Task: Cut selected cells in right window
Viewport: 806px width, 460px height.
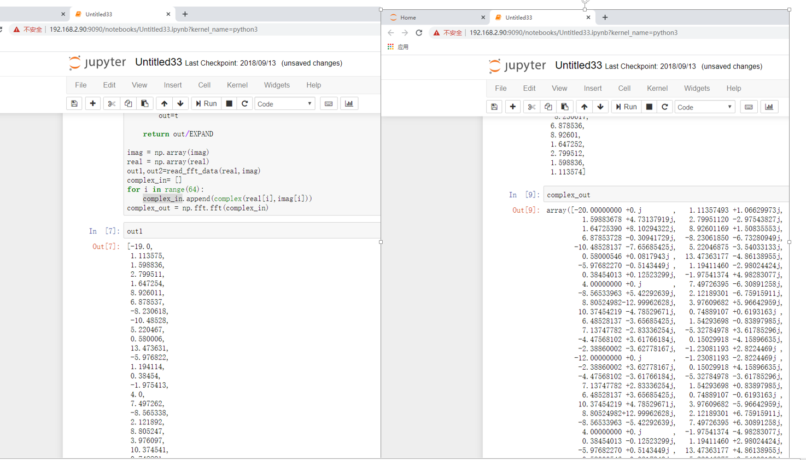Action: pos(532,107)
